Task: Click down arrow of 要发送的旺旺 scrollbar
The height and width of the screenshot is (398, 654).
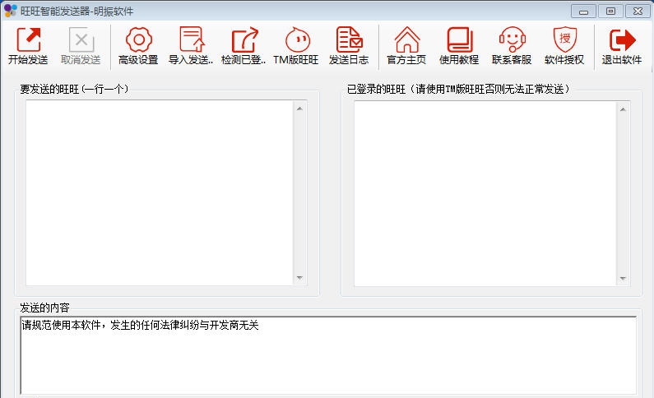Action: (x=299, y=278)
